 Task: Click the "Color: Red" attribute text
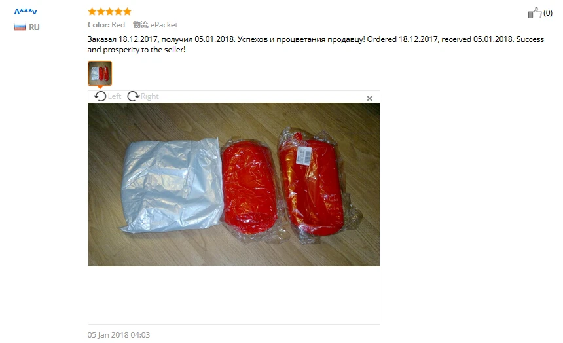pyautogui.click(x=106, y=25)
